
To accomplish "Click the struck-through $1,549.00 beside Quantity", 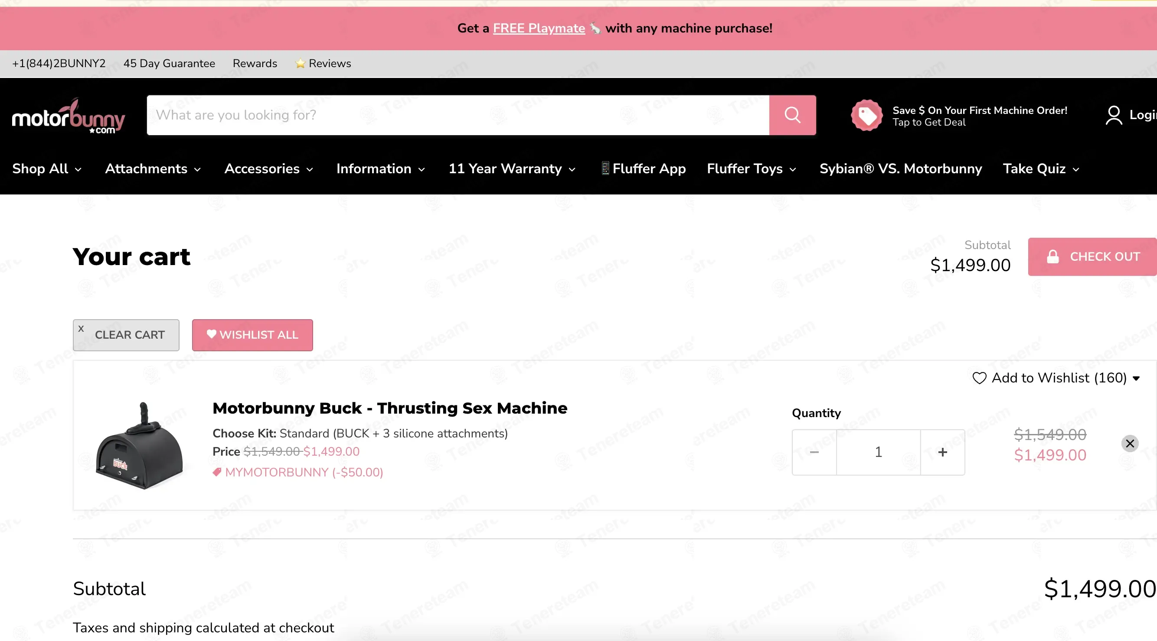I will [x=1050, y=434].
